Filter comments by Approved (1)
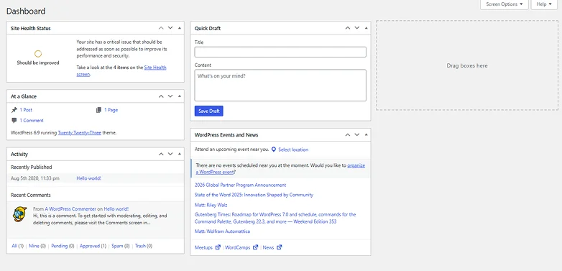The height and width of the screenshot is (271, 562). tap(93, 246)
